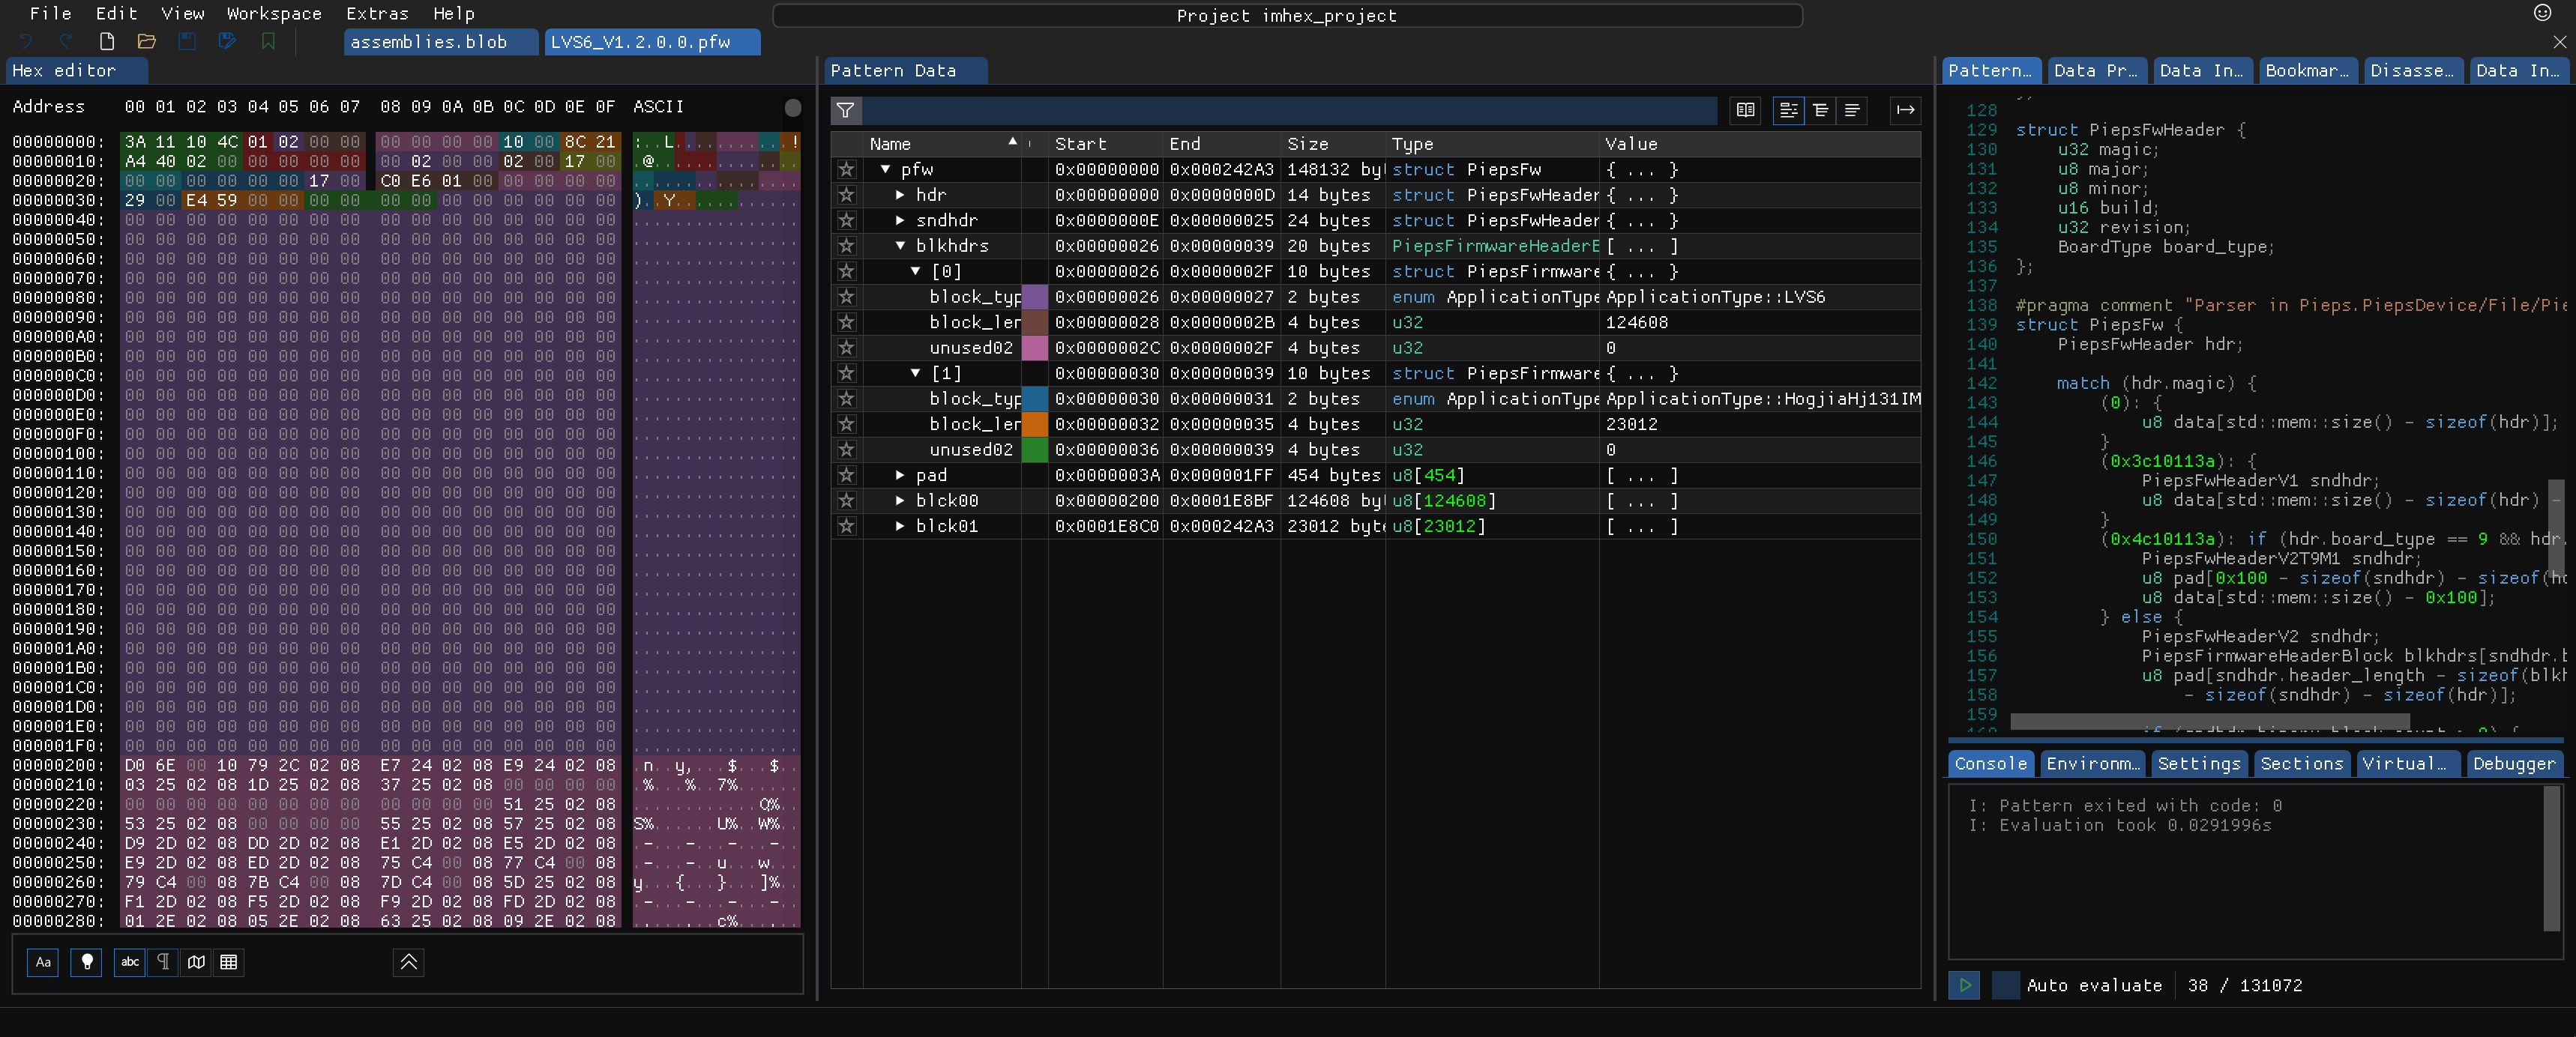The height and width of the screenshot is (1037, 2576).
Task: Collapse the blkhdrs tree node
Action: (x=901, y=246)
